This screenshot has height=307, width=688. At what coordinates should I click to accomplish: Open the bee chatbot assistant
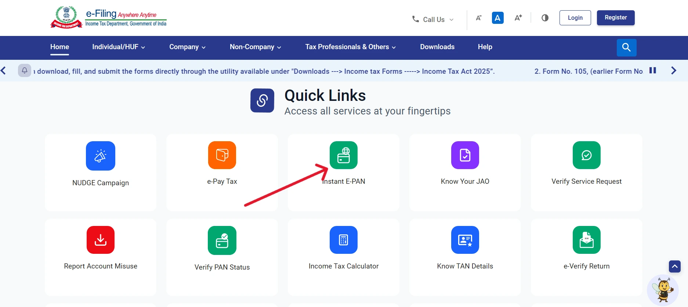pos(663,290)
